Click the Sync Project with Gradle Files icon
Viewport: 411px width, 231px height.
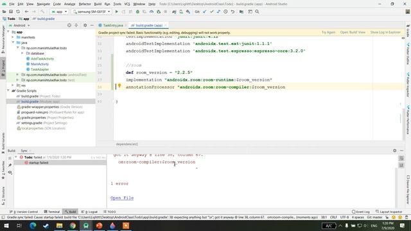pos(174,12)
